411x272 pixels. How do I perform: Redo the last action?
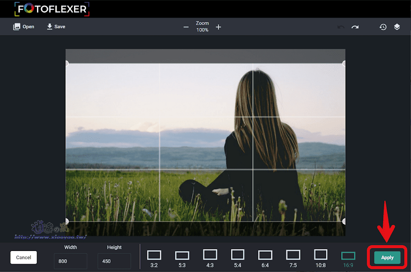(355, 27)
